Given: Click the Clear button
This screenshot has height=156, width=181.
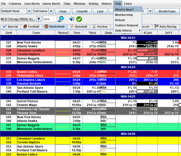Looking at the screenshot, I should 63,11.
